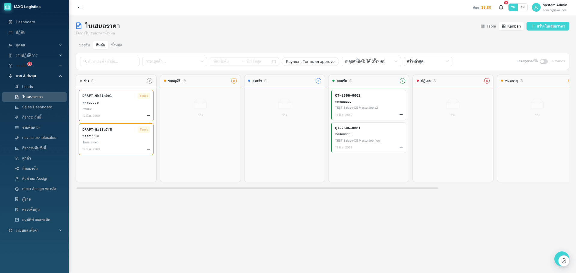Open คิวคำขอ Assign in sidebar

(x=34, y=179)
